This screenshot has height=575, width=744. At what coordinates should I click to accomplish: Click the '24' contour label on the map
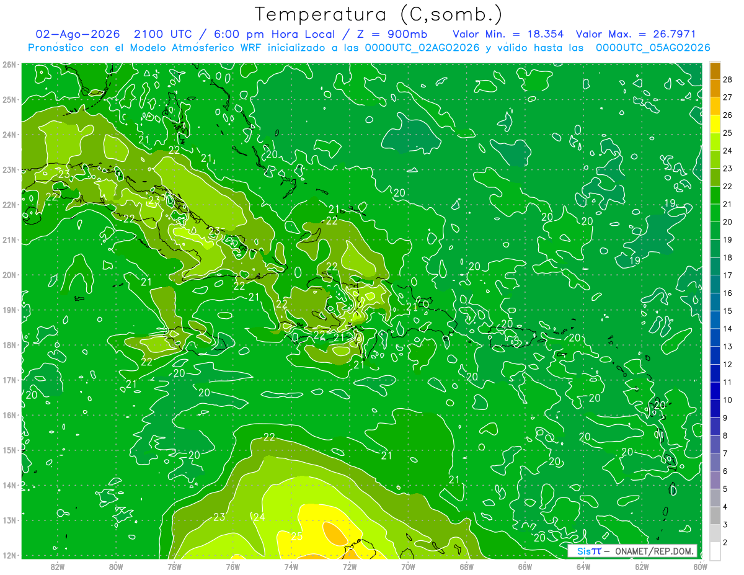pyautogui.click(x=259, y=517)
